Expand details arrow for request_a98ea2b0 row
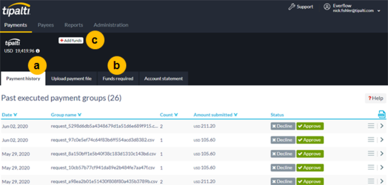The width and height of the screenshot is (388, 185). [x=381, y=181]
